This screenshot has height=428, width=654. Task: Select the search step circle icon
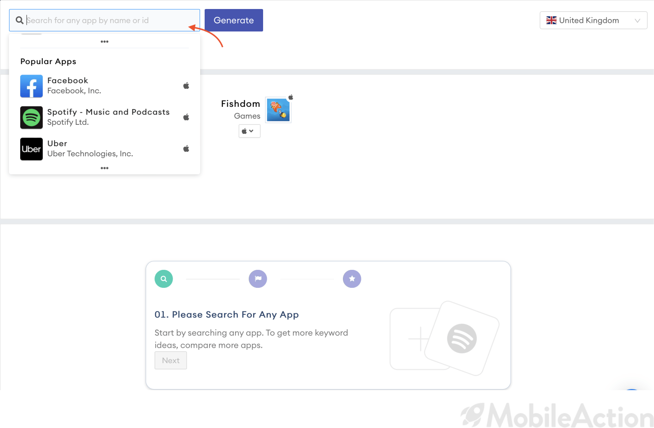(164, 279)
